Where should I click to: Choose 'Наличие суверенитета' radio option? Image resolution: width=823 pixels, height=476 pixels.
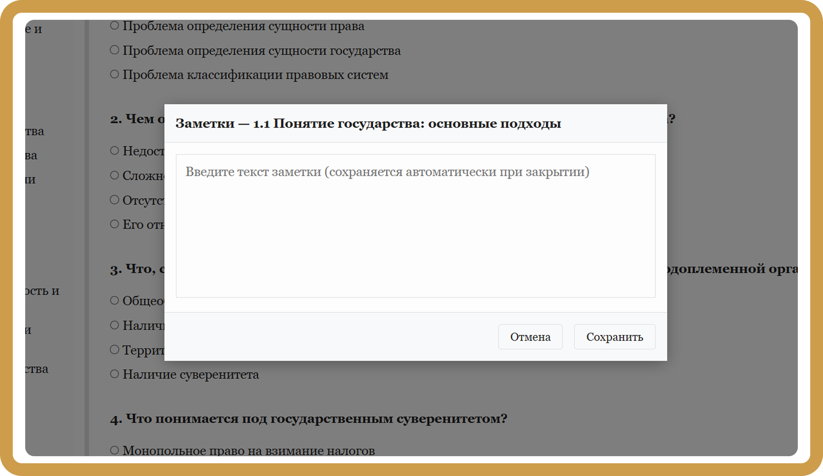(115, 374)
